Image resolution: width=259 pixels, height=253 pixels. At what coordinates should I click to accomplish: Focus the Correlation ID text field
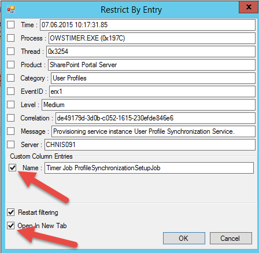pyautogui.click(x=156, y=118)
